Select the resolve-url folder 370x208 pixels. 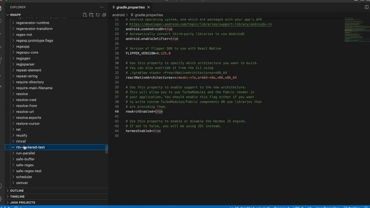coord(25,112)
